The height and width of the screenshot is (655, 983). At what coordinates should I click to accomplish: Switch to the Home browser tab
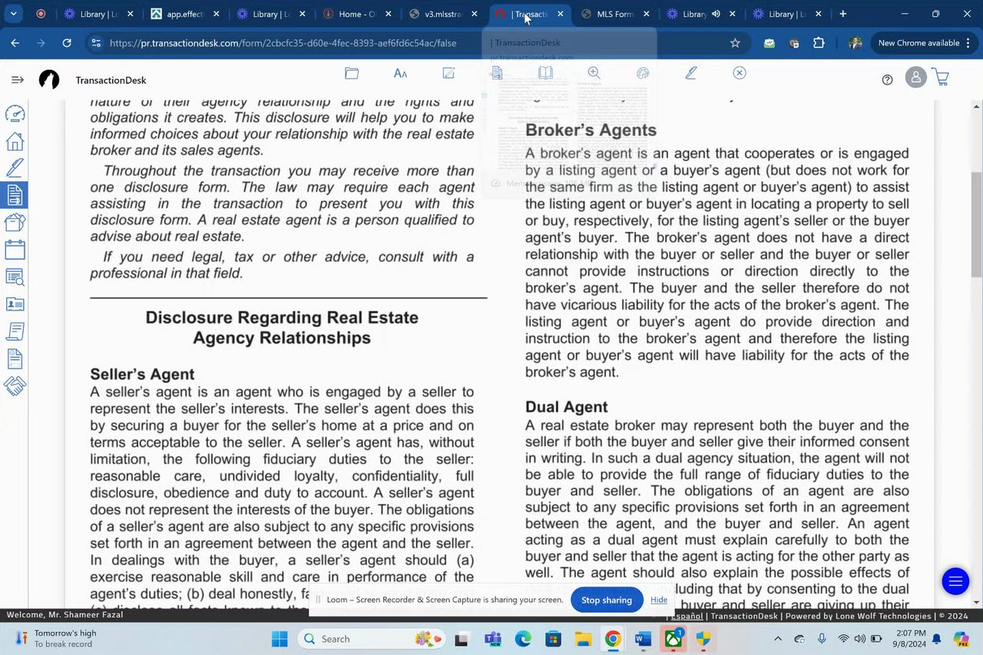(357, 14)
